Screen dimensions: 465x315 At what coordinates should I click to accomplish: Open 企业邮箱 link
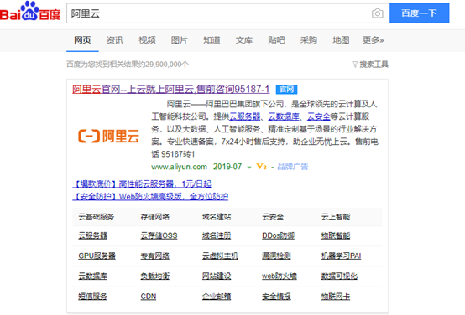click(x=217, y=297)
